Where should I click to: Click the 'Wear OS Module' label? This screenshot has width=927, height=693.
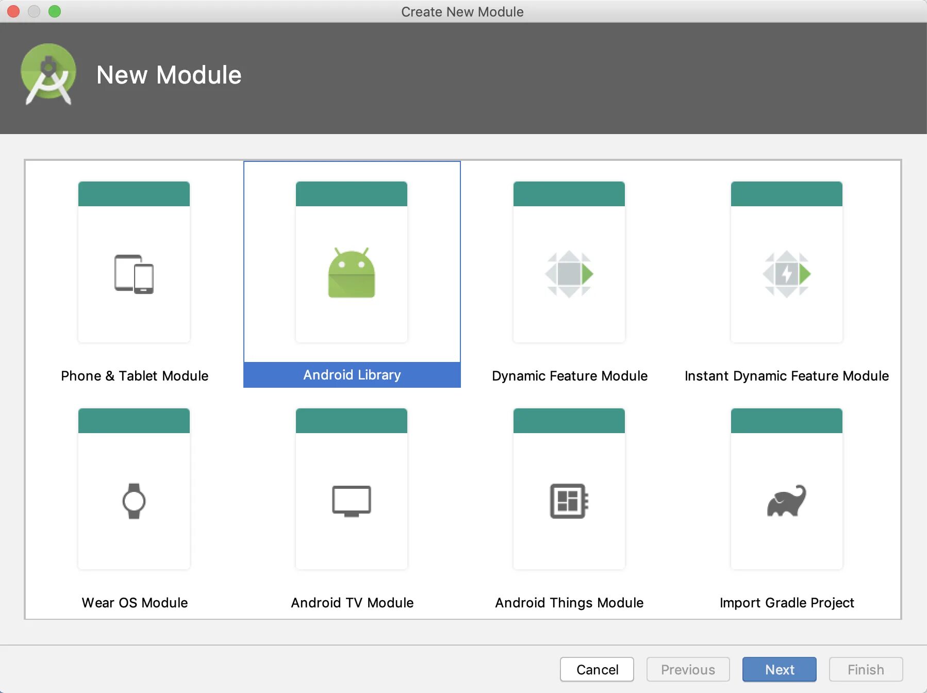coord(135,603)
